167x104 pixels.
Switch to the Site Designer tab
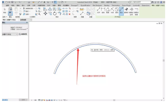tap(97, 5)
